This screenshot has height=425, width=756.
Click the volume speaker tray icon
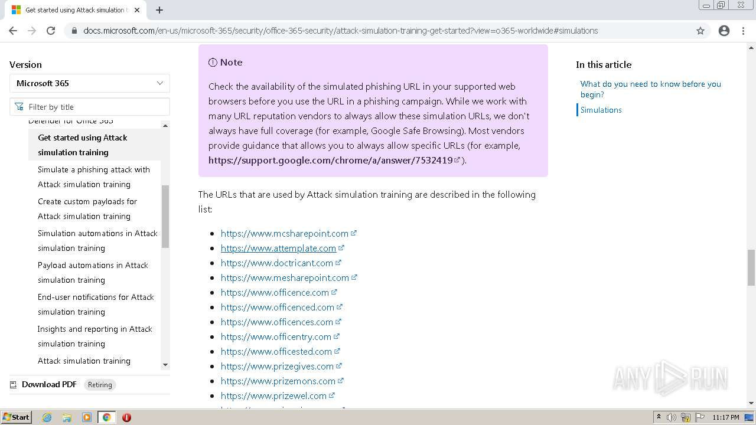672,417
